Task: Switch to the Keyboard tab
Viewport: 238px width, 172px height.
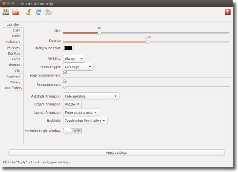Action: coord(13,76)
